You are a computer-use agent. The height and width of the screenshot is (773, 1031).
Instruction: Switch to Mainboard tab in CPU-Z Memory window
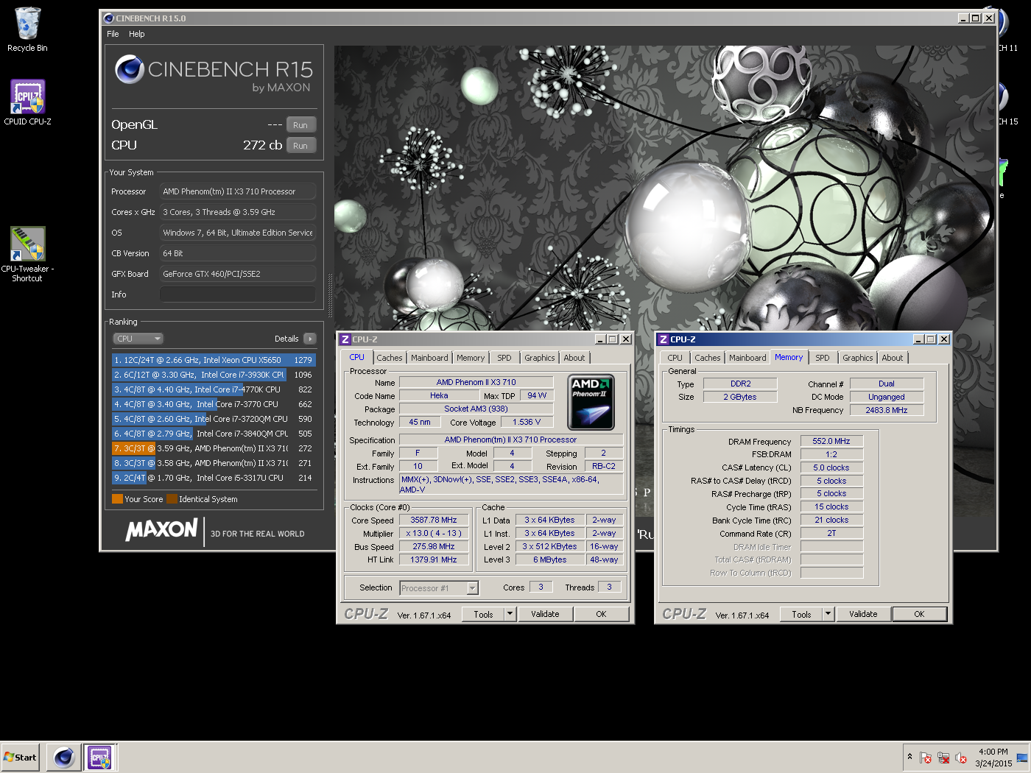(x=747, y=358)
